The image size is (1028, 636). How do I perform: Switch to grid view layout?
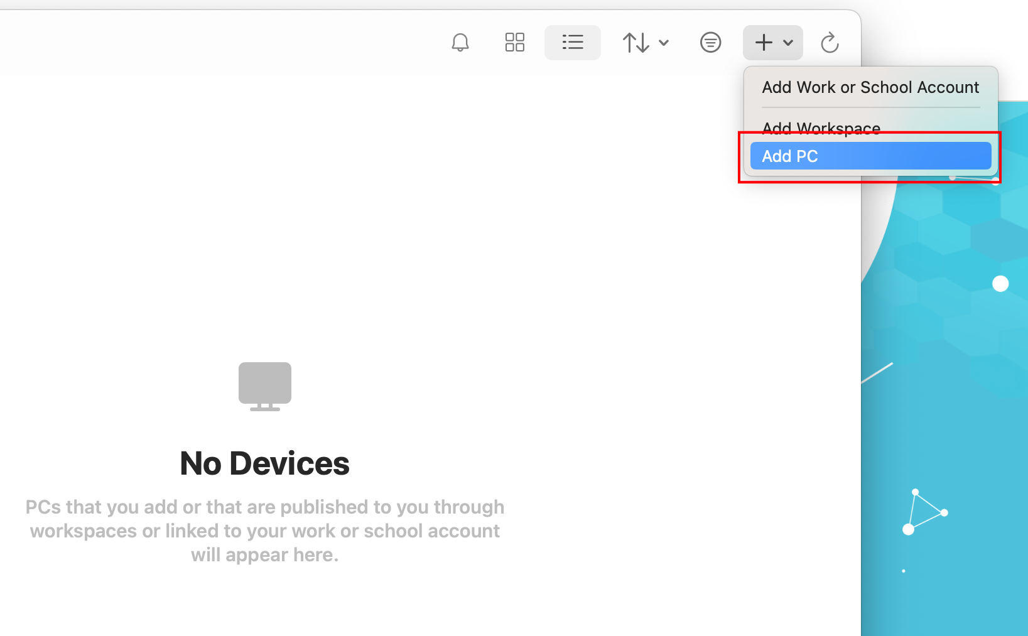point(514,43)
